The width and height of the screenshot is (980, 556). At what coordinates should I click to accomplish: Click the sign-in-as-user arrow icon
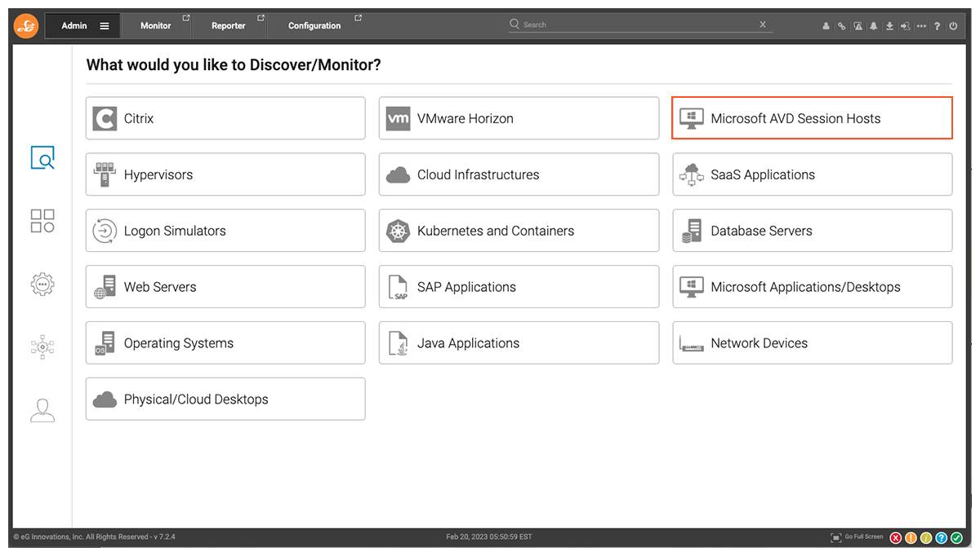(x=905, y=26)
